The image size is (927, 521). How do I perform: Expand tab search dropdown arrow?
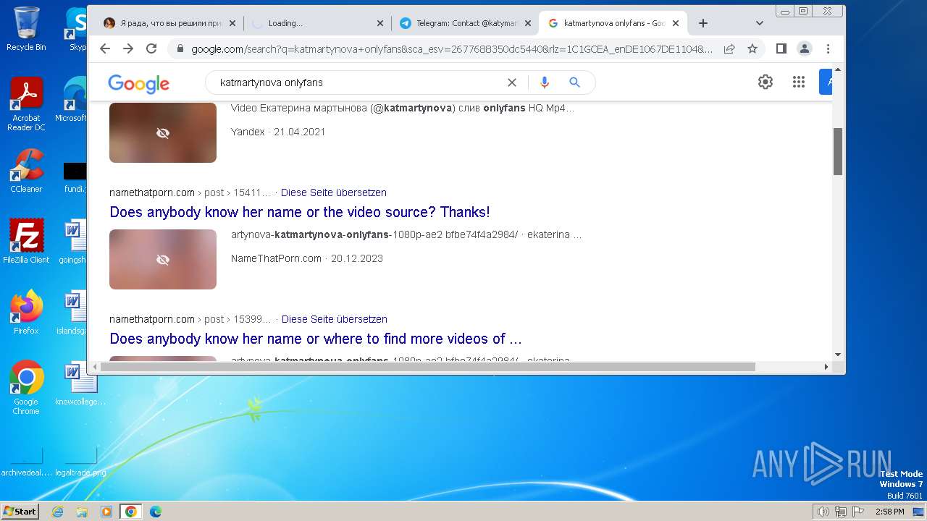coord(759,23)
